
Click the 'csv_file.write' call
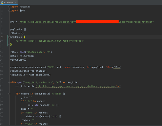[25, 86]
